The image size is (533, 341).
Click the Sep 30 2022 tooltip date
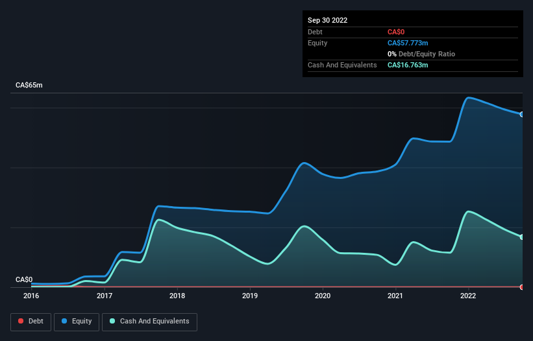327,20
